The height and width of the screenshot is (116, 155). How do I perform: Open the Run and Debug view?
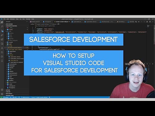coord(2,35)
